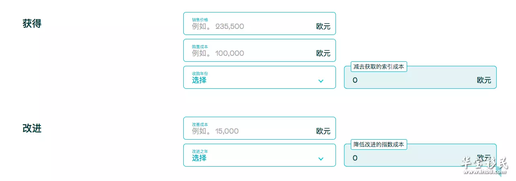Image resolution: width=516 pixels, height=181 pixels.
Task: Select the 降低改进的指数成本 result field
Action: tap(420, 155)
